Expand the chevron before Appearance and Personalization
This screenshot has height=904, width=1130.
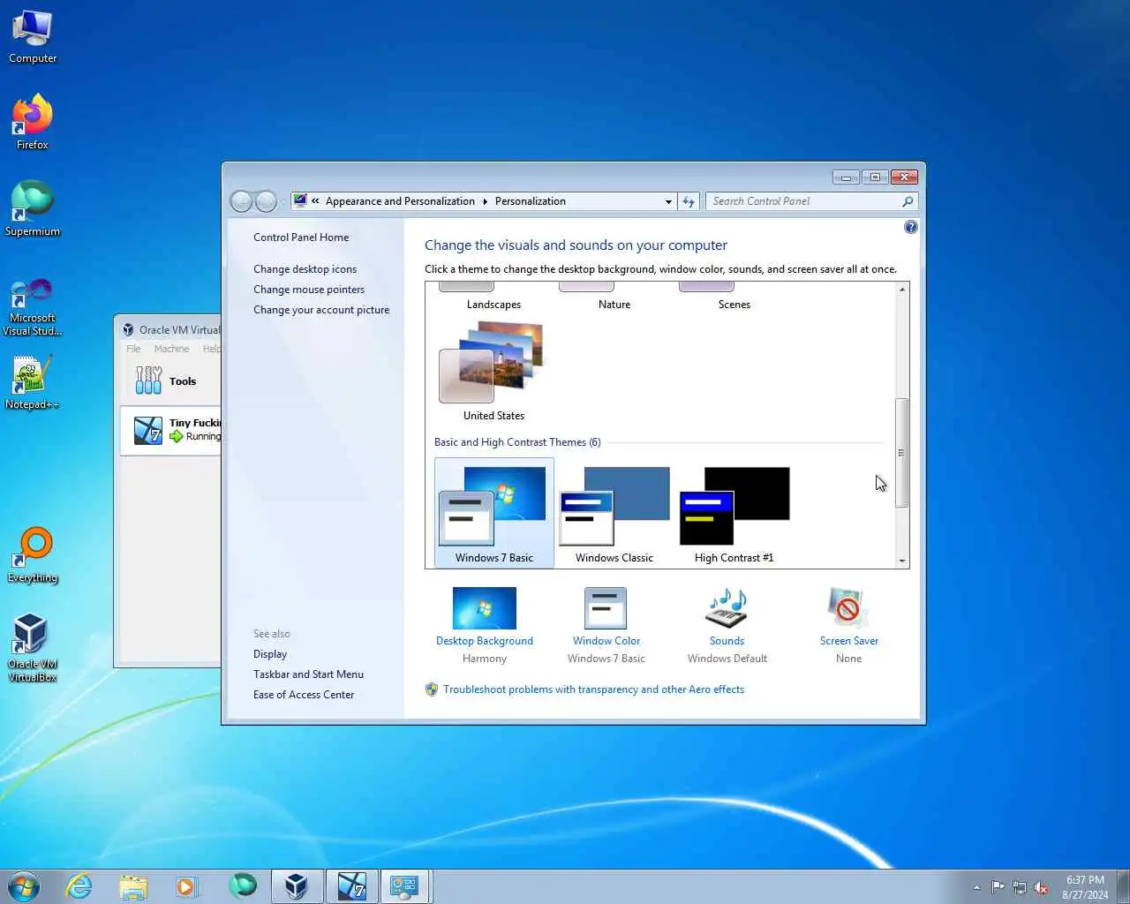pos(315,201)
